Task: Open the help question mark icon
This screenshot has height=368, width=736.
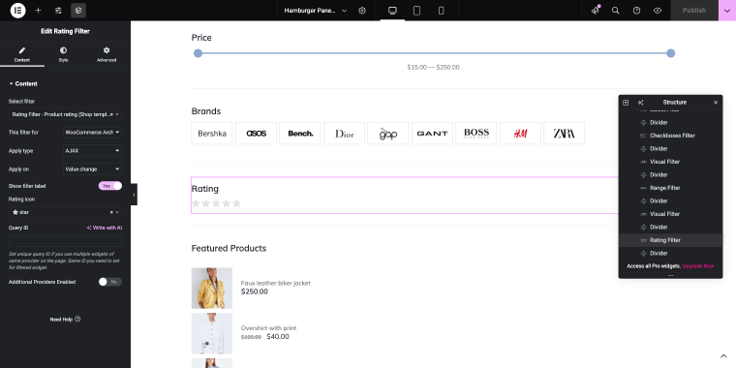Action: (636, 11)
